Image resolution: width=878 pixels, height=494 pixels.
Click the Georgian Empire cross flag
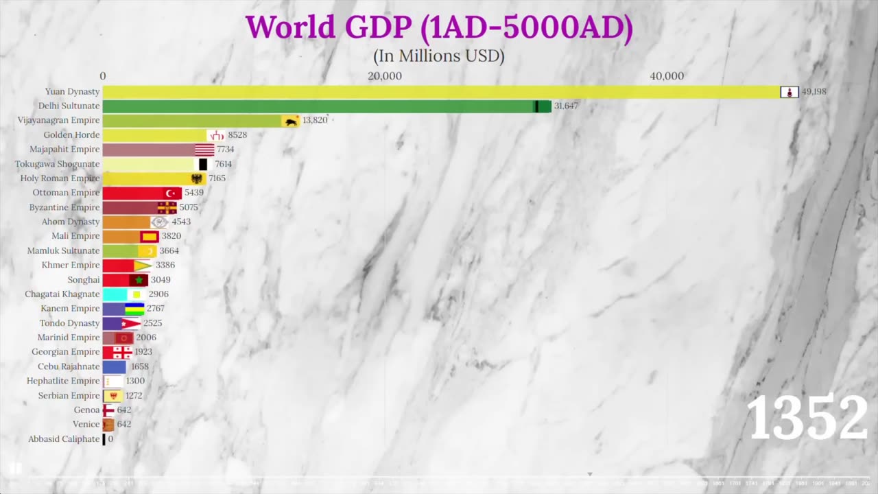click(122, 353)
